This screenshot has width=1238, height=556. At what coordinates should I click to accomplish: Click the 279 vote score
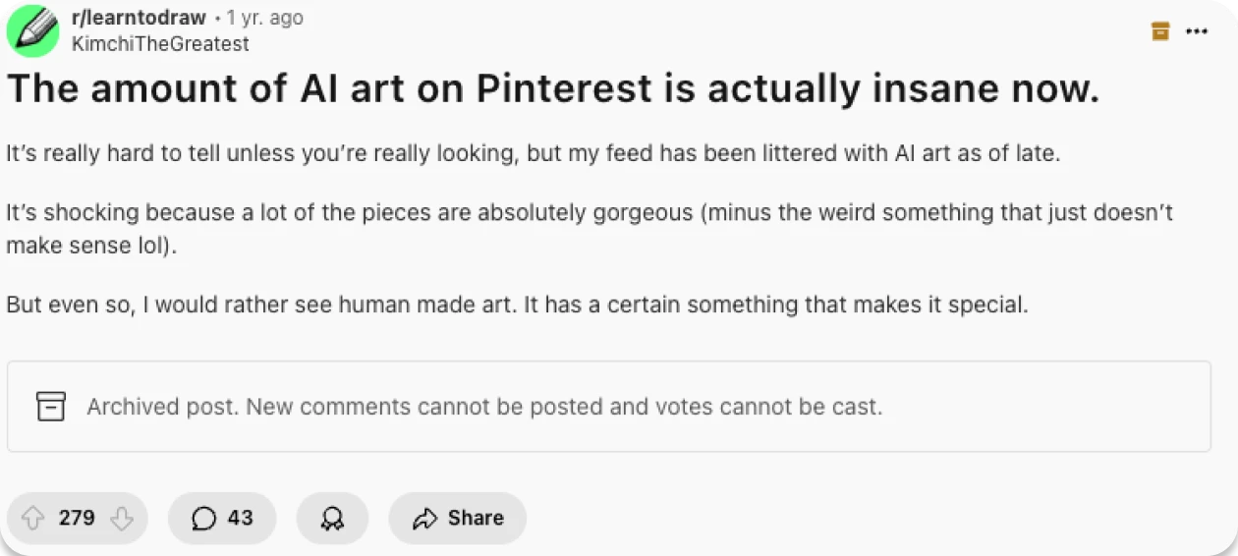click(77, 518)
